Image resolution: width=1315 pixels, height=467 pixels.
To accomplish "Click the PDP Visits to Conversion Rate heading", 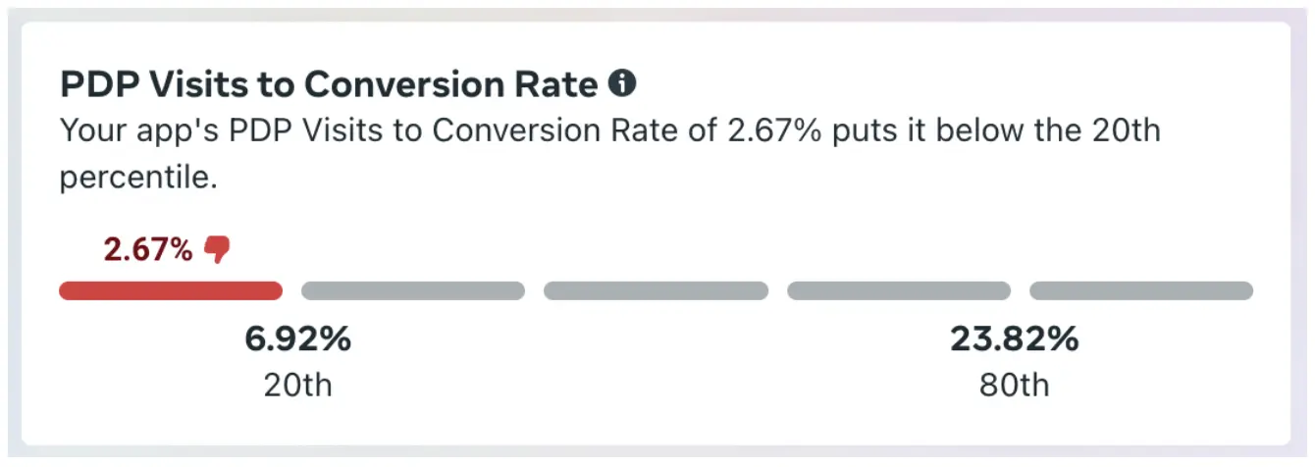I will [329, 84].
